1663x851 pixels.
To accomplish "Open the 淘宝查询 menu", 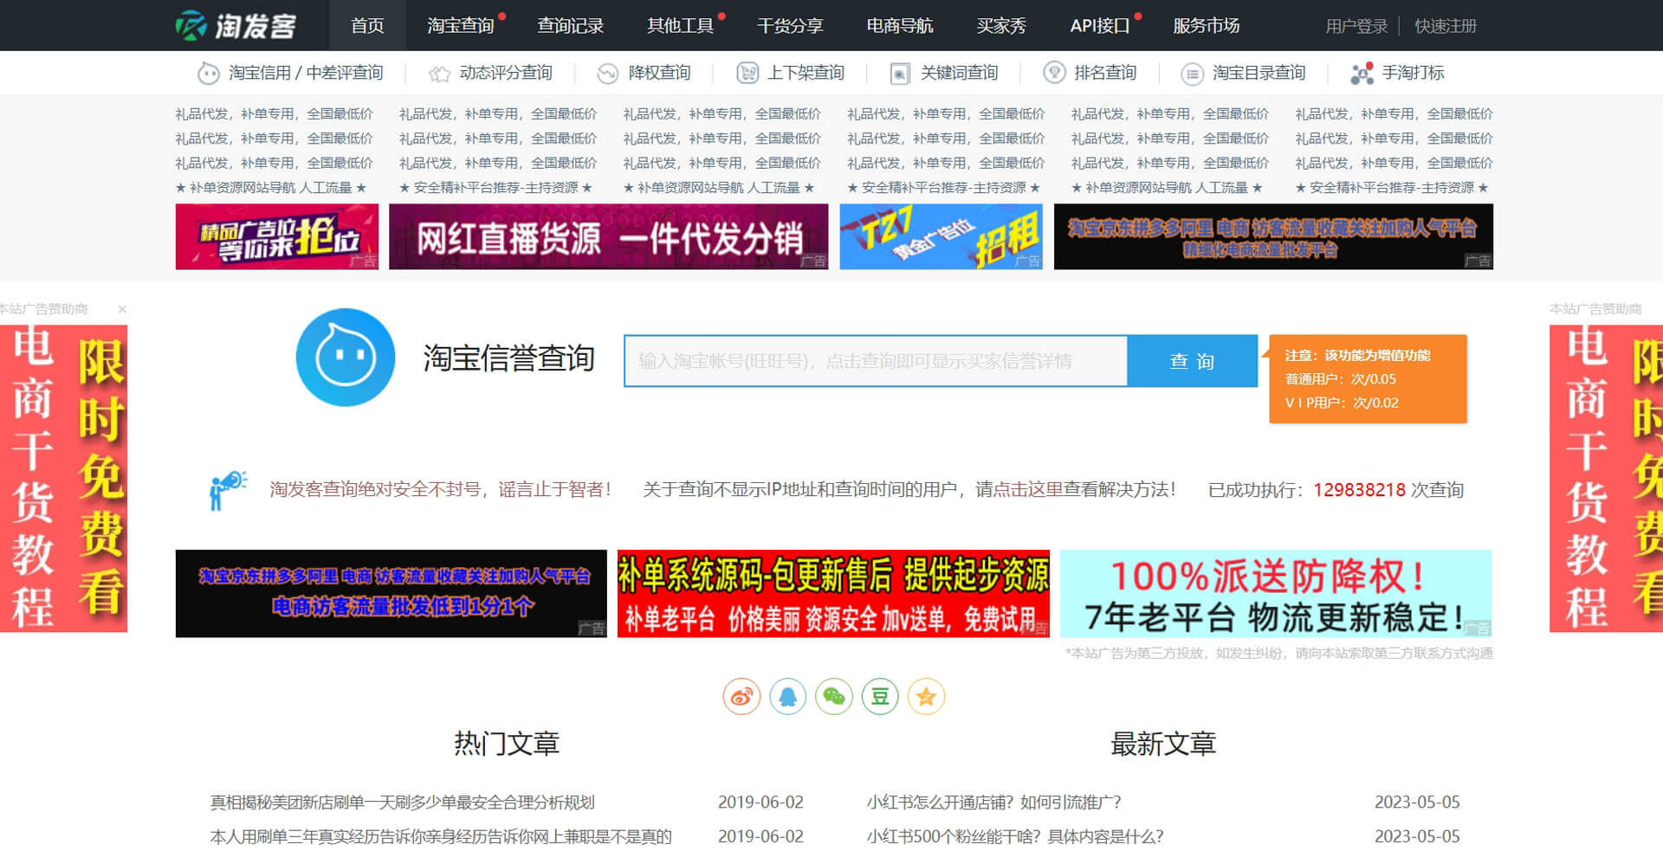I will 460,26.
